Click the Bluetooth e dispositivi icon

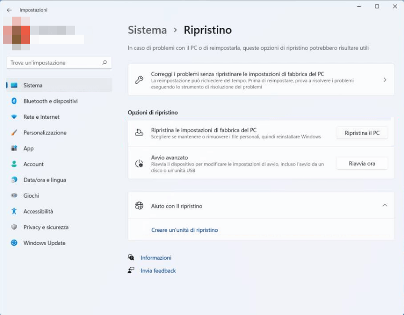[x=14, y=101]
